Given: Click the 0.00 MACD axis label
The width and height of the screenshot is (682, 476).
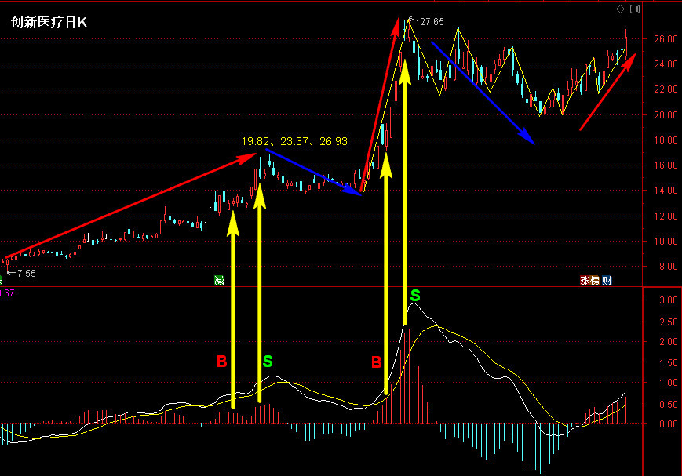Looking at the screenshot, I should (668, 423).
